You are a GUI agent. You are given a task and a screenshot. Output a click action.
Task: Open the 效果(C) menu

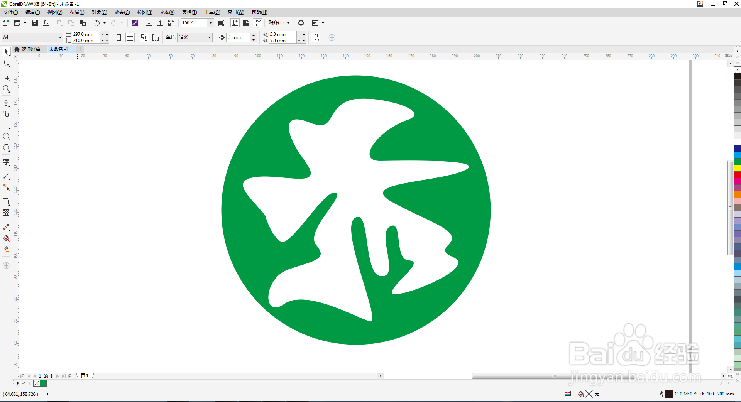tap(122, 12)
